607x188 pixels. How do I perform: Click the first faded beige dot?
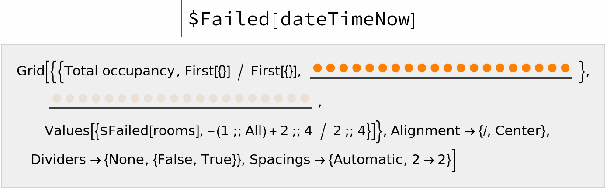tap(57, 98)
